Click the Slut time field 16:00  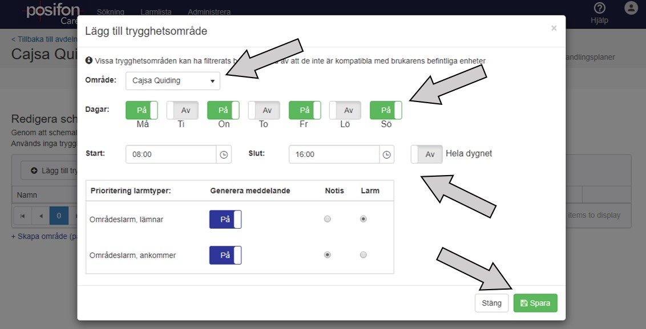click(x=334, y=155)
